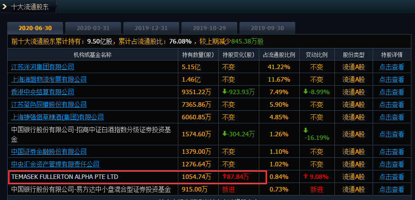Click the red up arrow beside 87.84万
Viewport: 415px width, 200px height.
pos(225,176)
